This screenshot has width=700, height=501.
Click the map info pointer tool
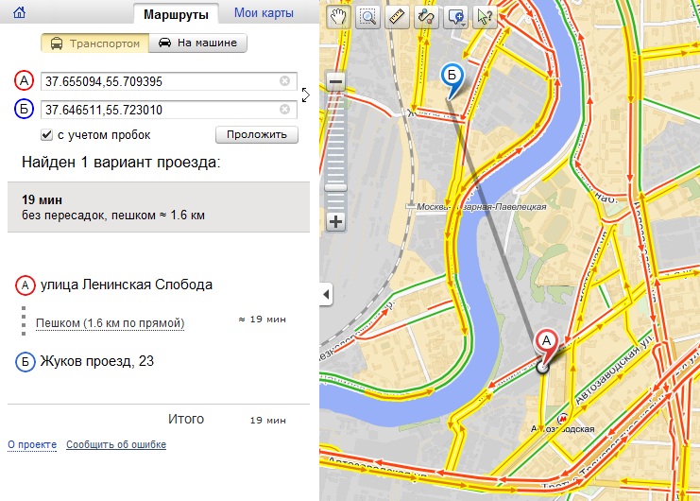[485, 16]
